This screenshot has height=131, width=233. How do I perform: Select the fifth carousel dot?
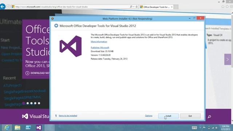click(39, 103)
